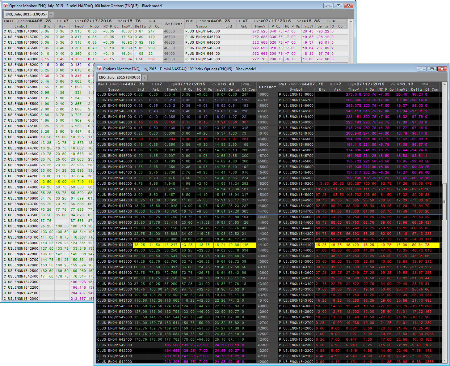Click the Vol=18.40 label in the front window's call header
The image size is (450, 366).
pos(223,84)
